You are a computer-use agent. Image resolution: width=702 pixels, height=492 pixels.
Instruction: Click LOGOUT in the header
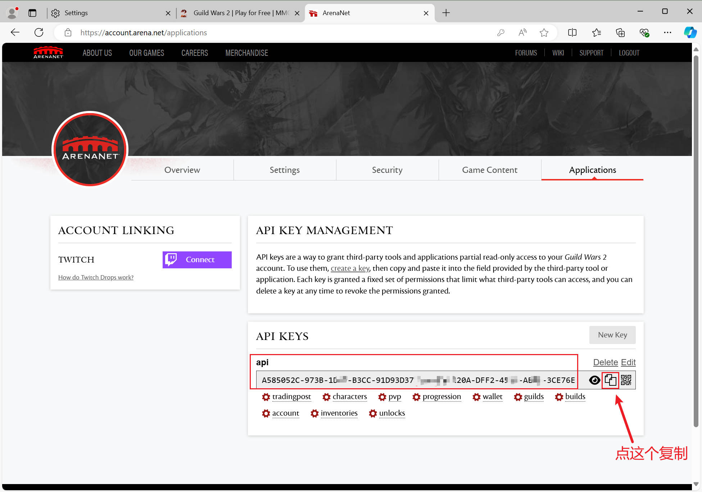pyautogui.click(x=629, y=53)
